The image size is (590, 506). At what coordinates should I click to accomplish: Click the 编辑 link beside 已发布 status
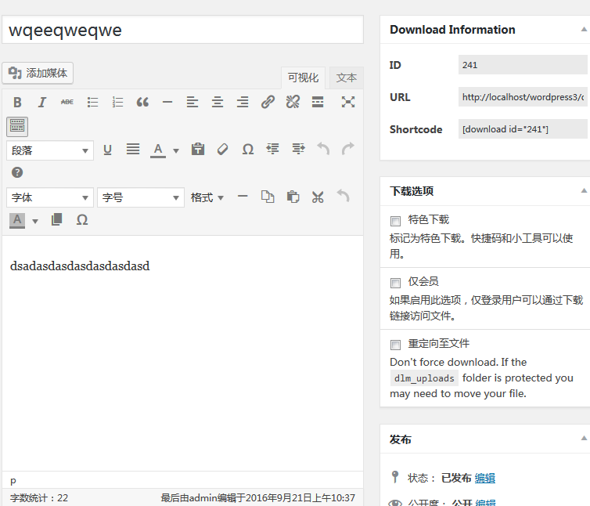(x=485, y=478)
